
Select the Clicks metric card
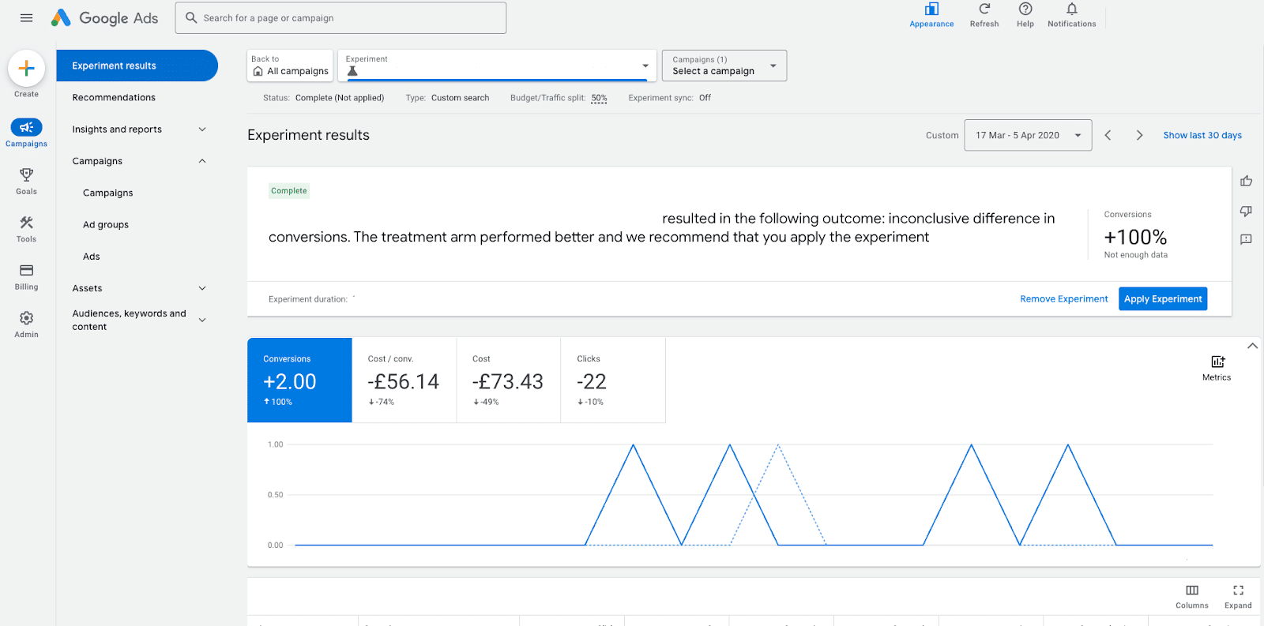point(613,380)
